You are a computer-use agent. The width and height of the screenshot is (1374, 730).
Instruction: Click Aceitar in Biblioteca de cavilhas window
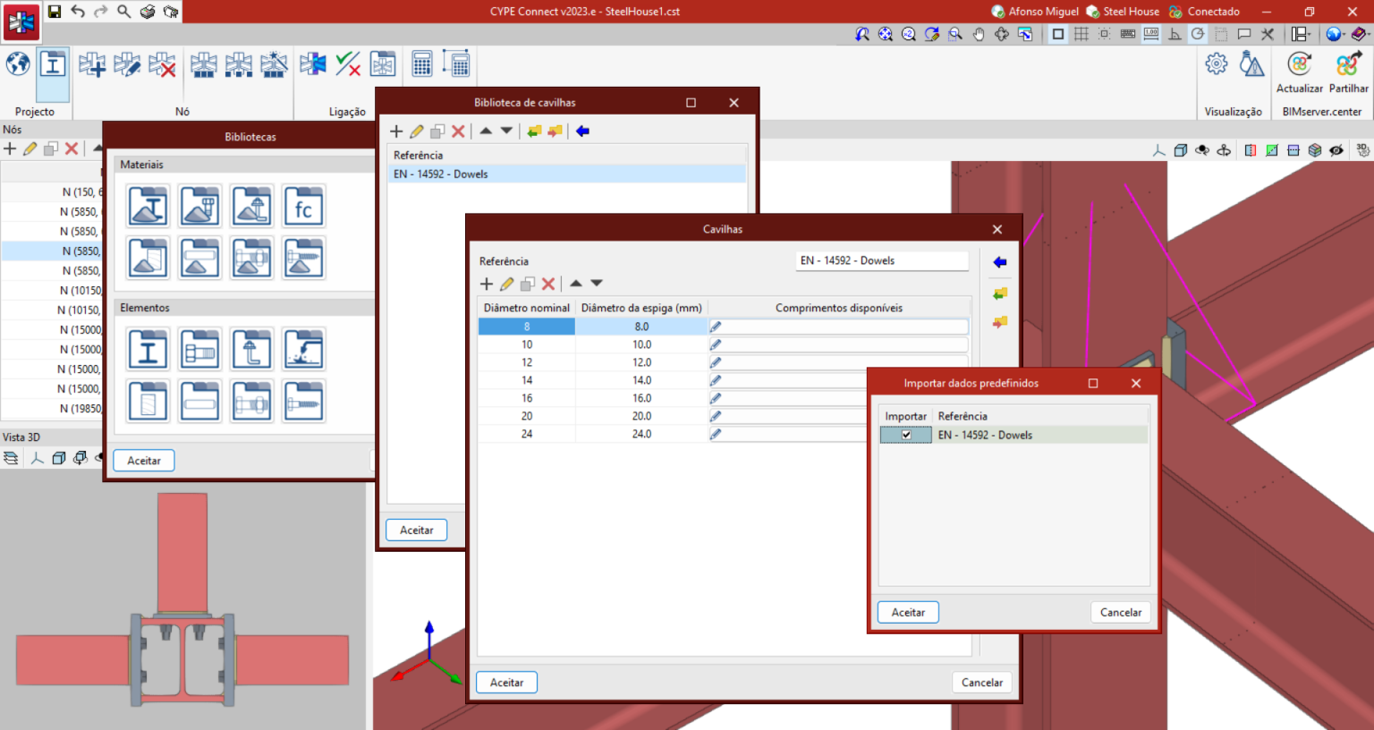[417, 531]
